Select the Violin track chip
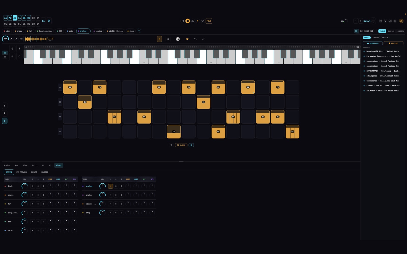Viewport: 407px width, 254px height. [x=115, y=31]
